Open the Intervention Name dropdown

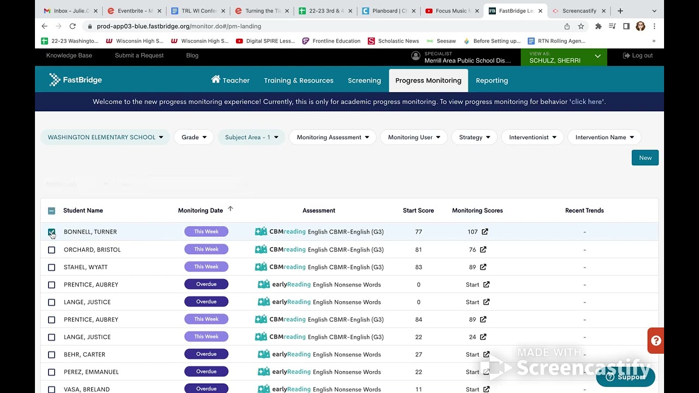pyautogui.click(x=605, y=137)
